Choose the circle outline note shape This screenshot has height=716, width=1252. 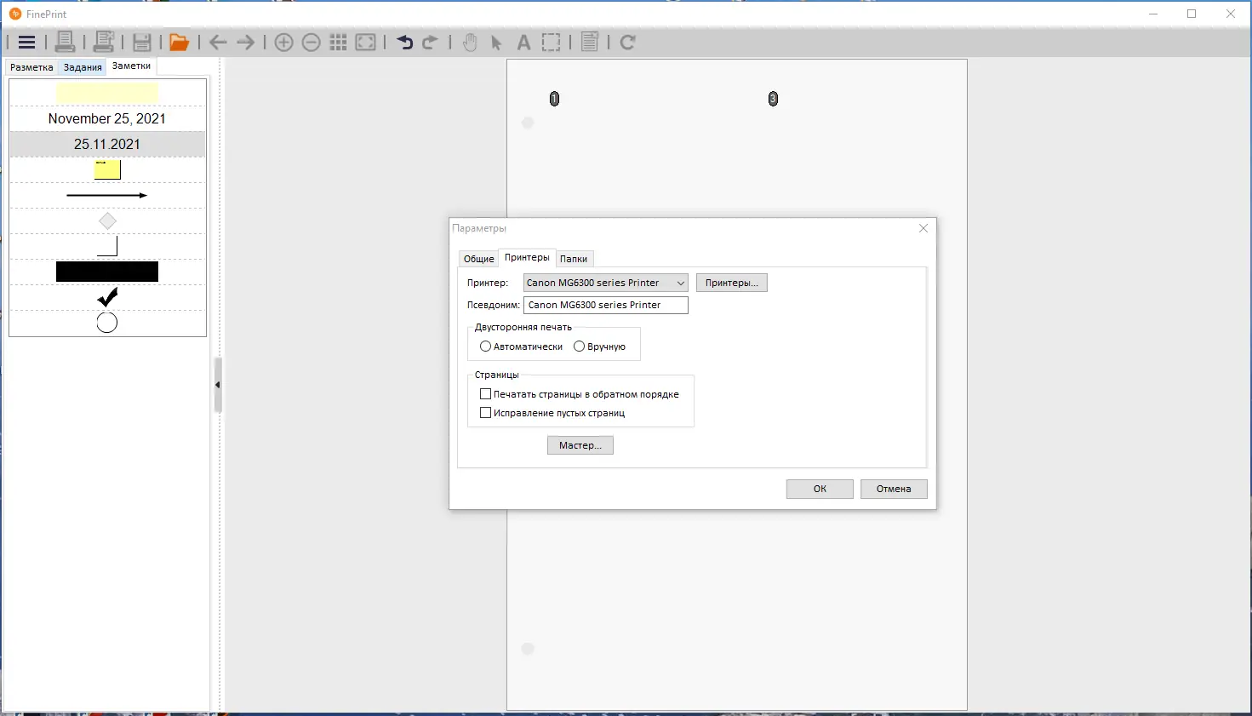click(x=107, y=323)
